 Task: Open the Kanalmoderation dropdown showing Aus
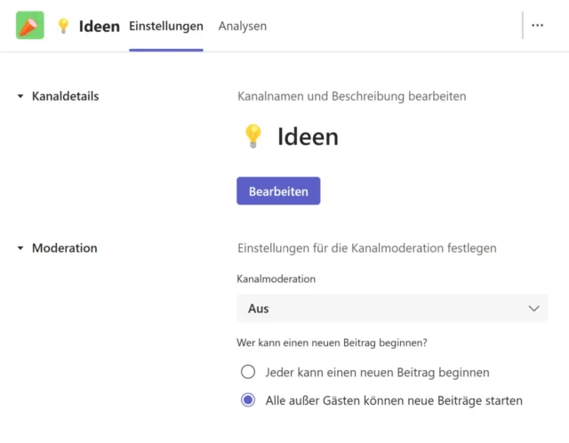pos(392,309)
